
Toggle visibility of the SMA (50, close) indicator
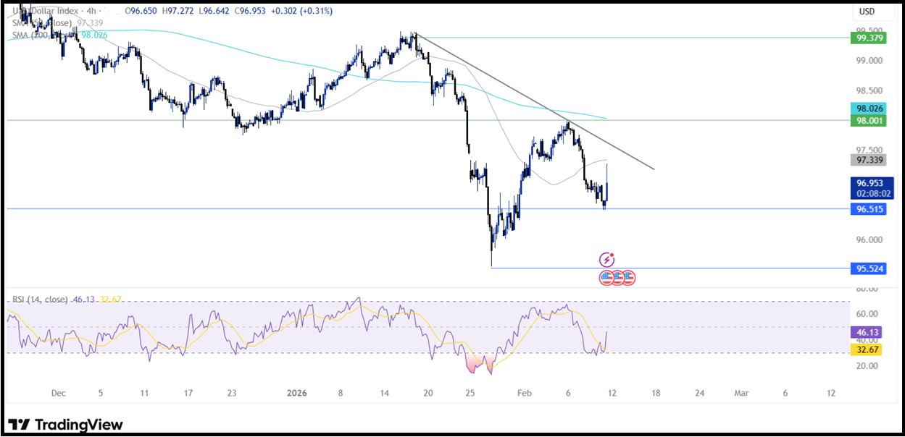43,22
